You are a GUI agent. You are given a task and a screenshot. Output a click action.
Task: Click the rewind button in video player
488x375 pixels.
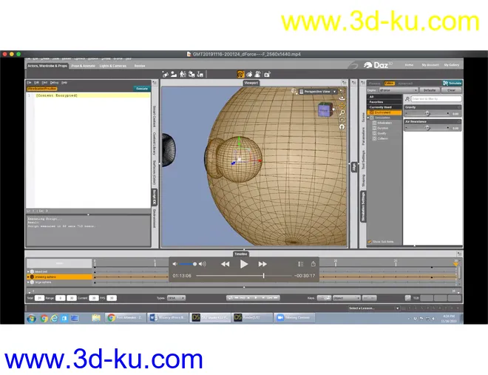point(225,263)
